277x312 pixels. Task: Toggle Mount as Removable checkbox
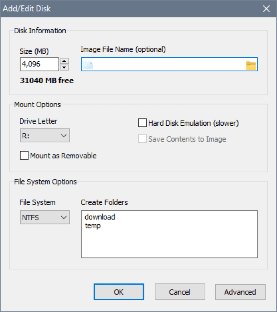pyautogui.click(x=24, y=156)
